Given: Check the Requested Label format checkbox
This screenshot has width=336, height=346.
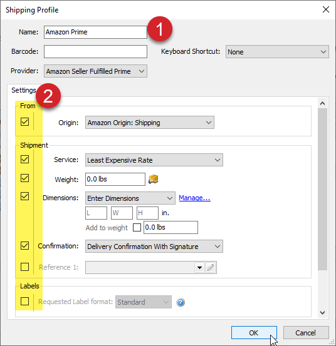Looking at the screenshot, I should [x=24, y=301].
